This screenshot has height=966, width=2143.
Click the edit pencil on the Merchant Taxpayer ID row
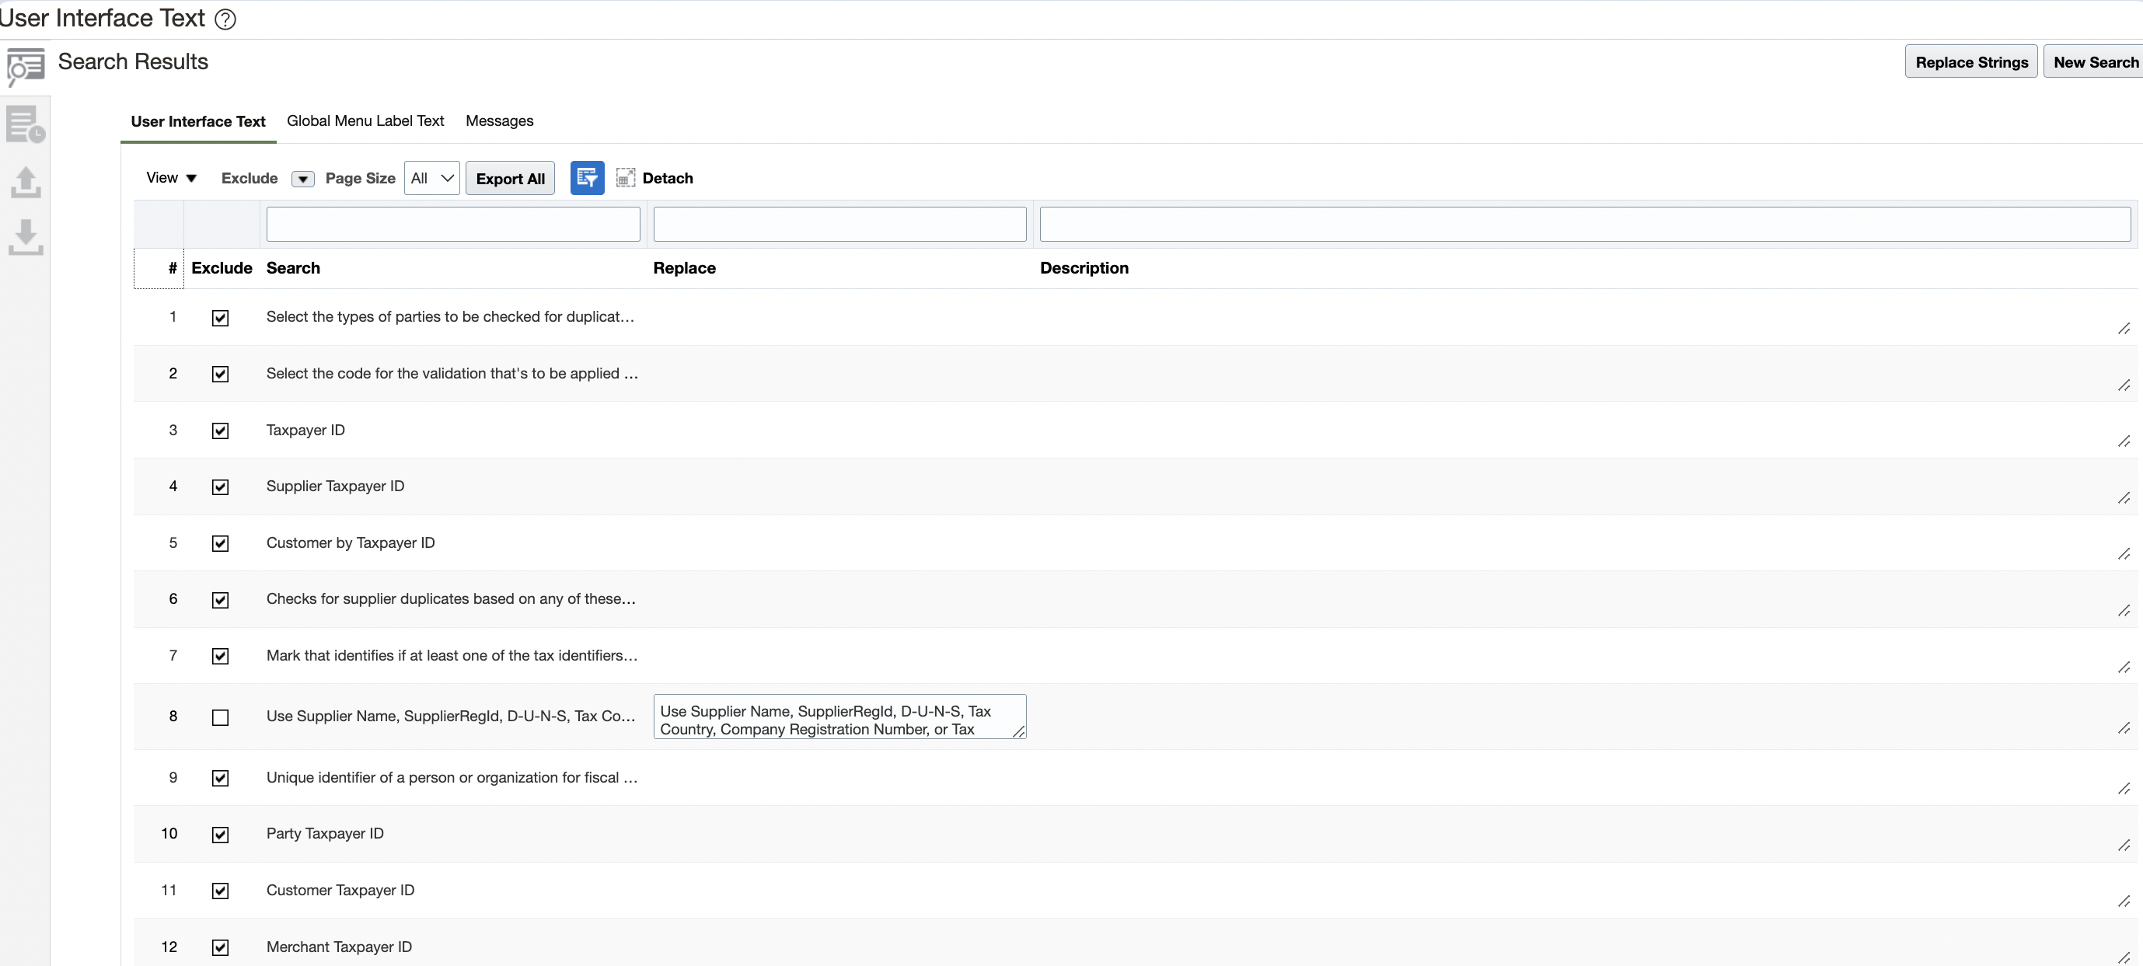pos(2124,957)
